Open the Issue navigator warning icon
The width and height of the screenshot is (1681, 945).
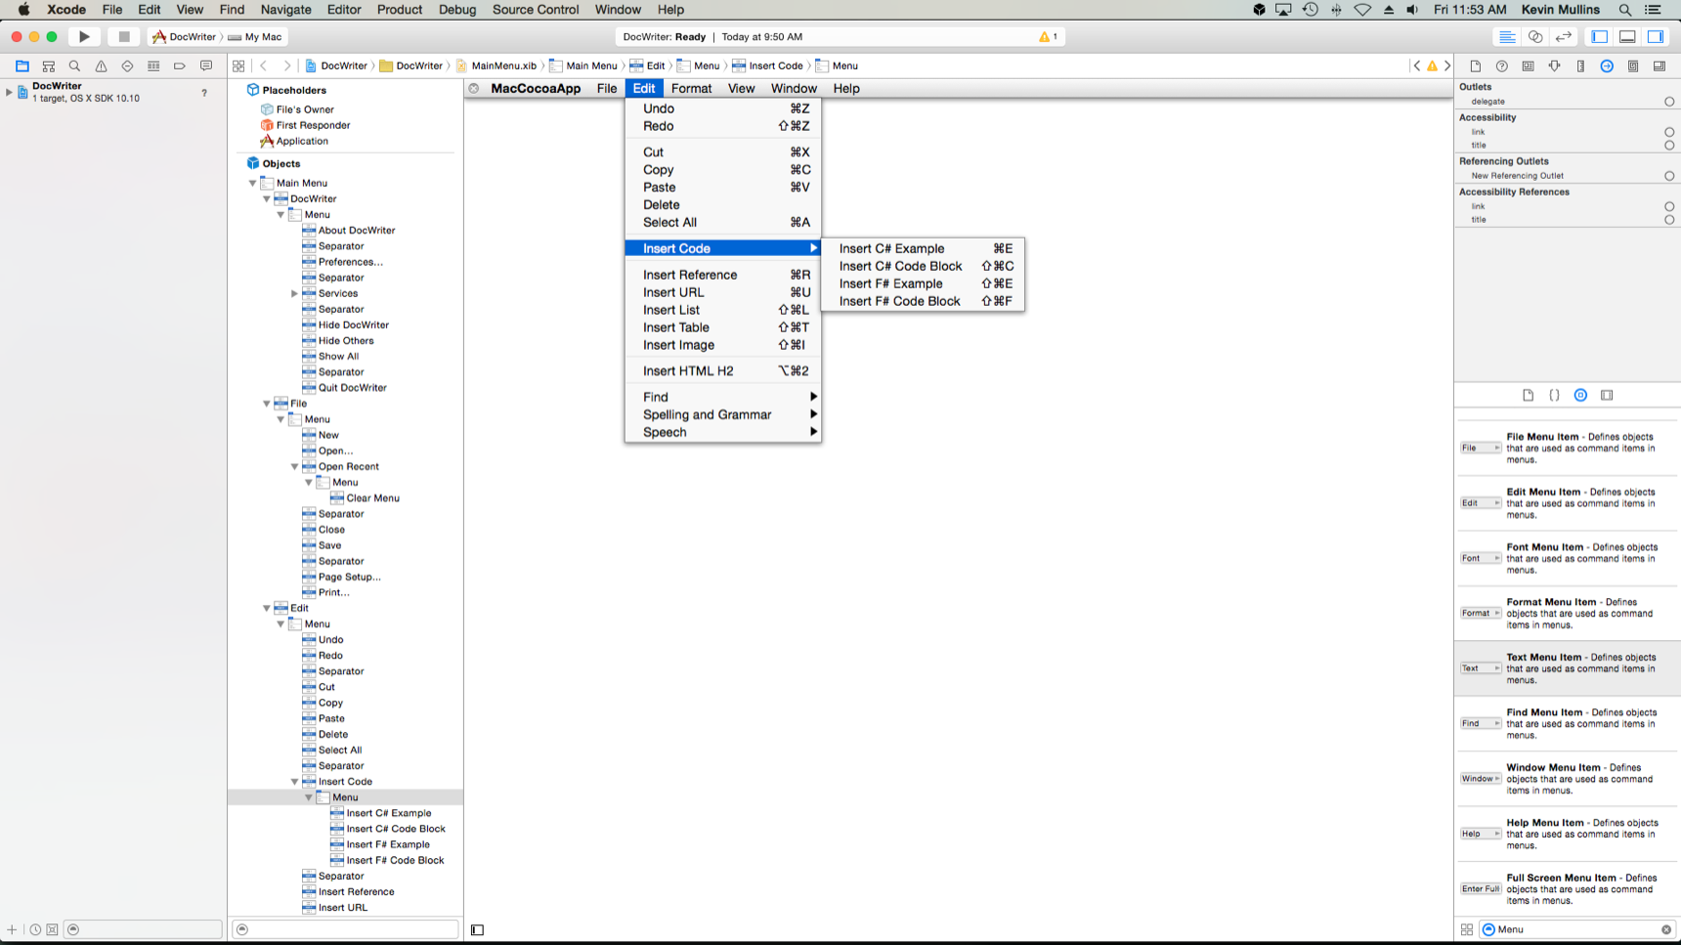coord(101,65)
